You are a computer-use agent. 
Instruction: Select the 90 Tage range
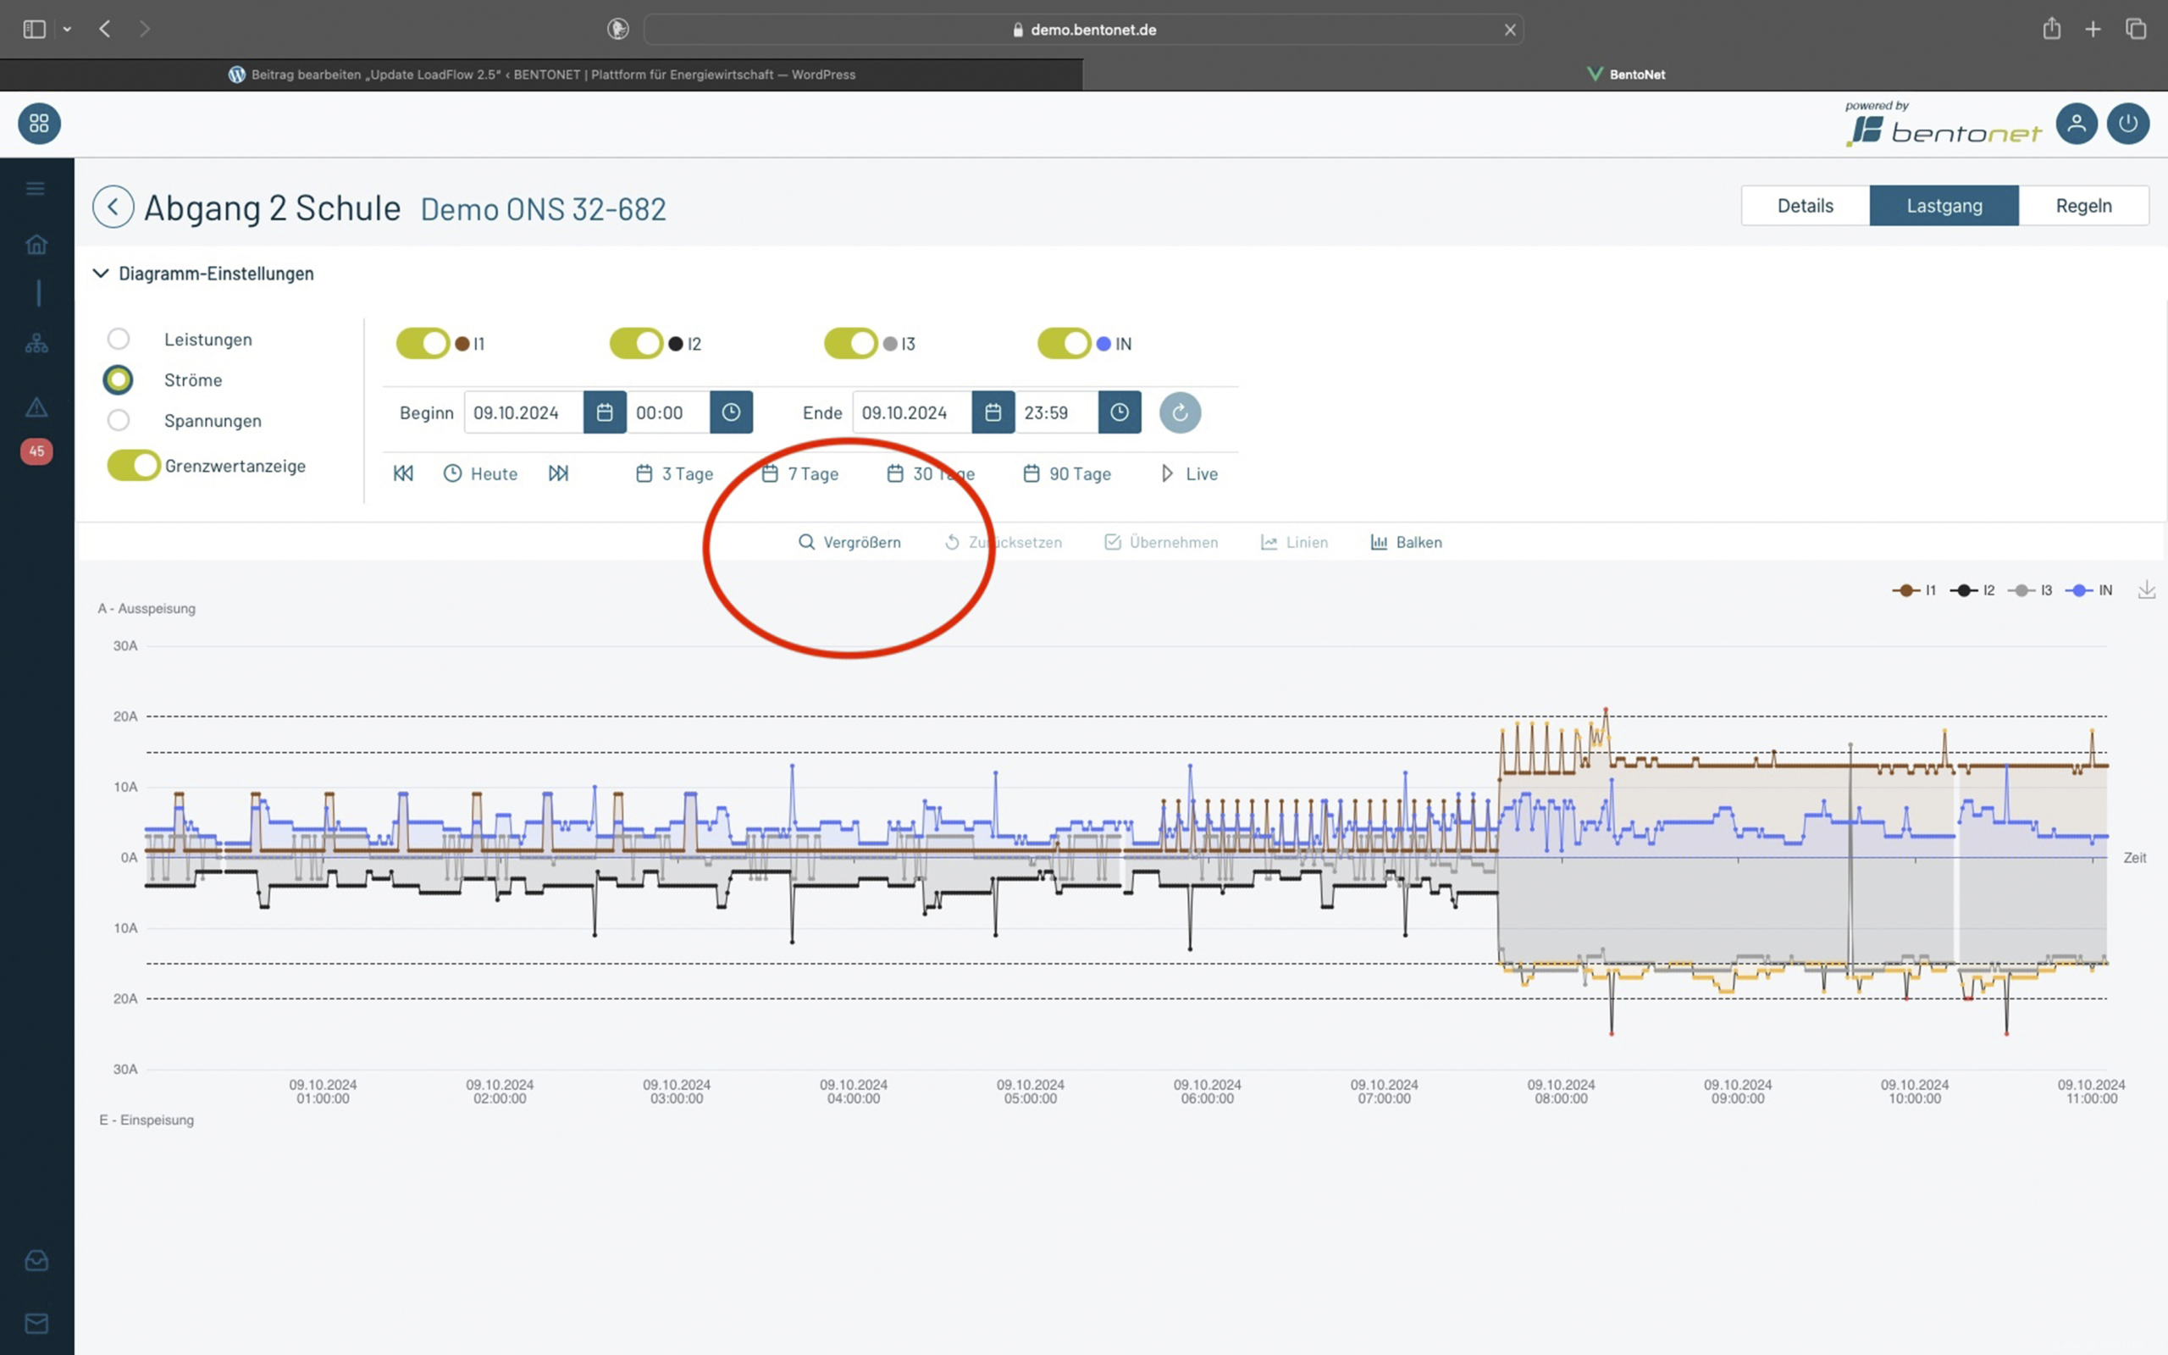(x=1067, y=473)
